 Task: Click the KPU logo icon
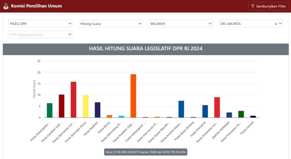(6, 6)
